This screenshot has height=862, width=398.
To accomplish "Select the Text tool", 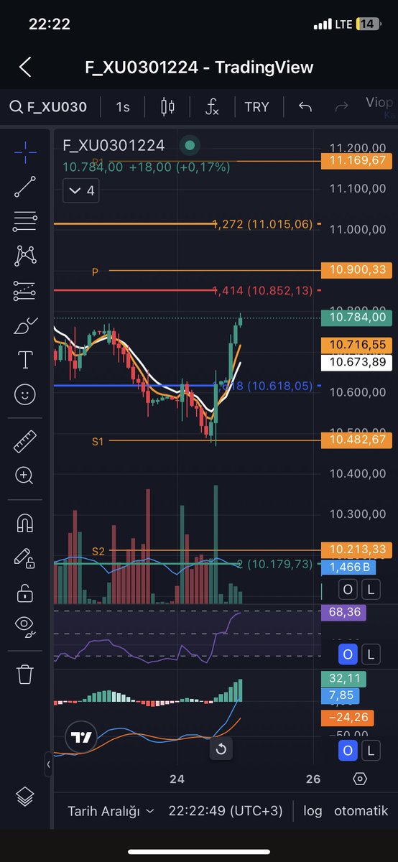I will tap(25, 359).
